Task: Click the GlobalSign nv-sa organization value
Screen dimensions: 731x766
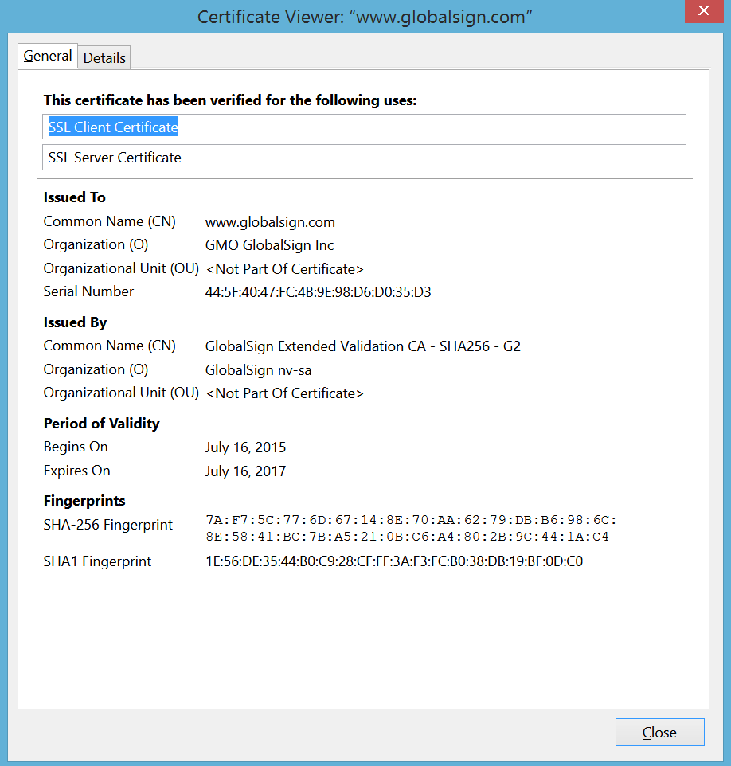Action: [x=257, y=369]
